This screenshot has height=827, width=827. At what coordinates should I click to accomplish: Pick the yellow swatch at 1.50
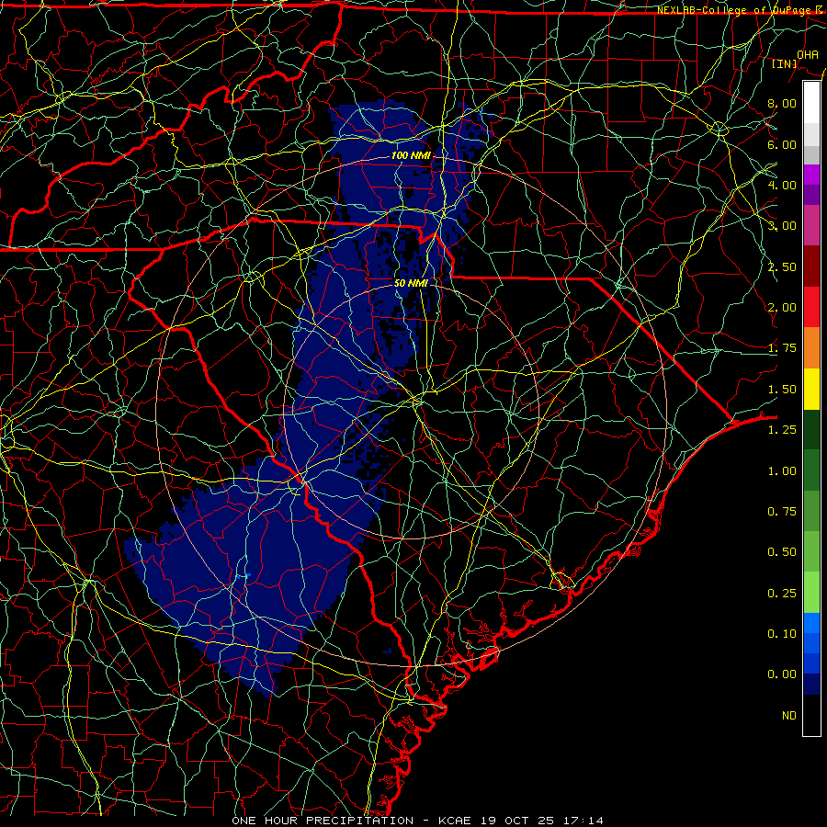[x=811, y=389]
